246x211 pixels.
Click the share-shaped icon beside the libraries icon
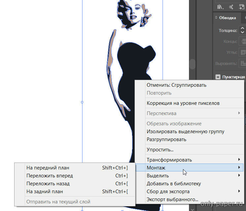pyautogui.click(x=231, y=7)
